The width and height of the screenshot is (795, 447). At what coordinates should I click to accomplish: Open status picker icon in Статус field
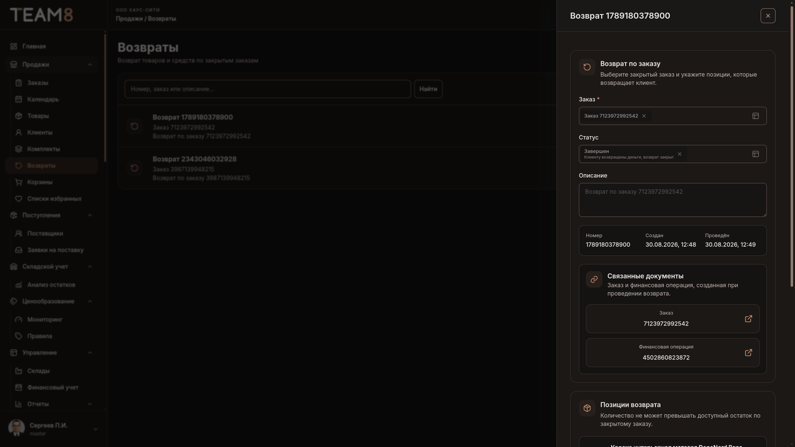(x=755, y=154)
